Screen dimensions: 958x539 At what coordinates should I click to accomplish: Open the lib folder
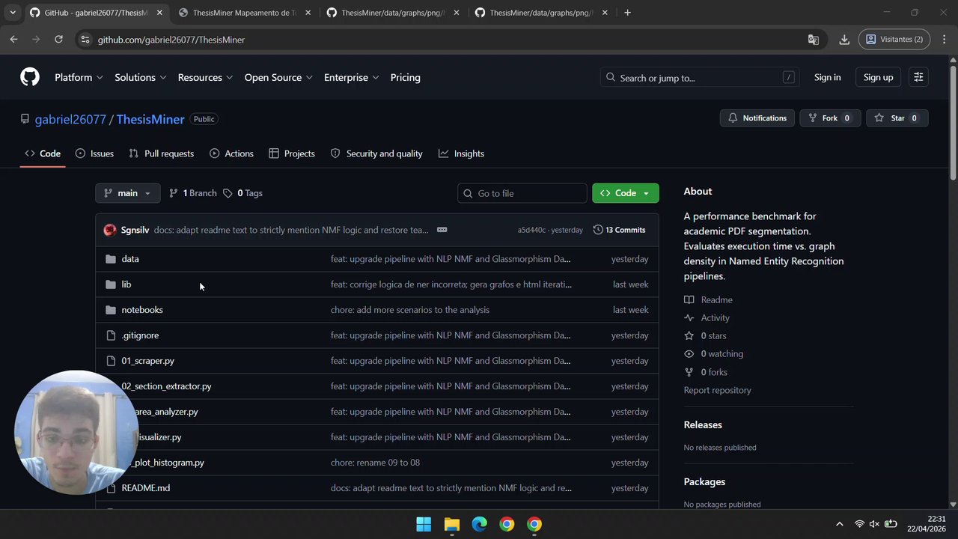point(126,284)
